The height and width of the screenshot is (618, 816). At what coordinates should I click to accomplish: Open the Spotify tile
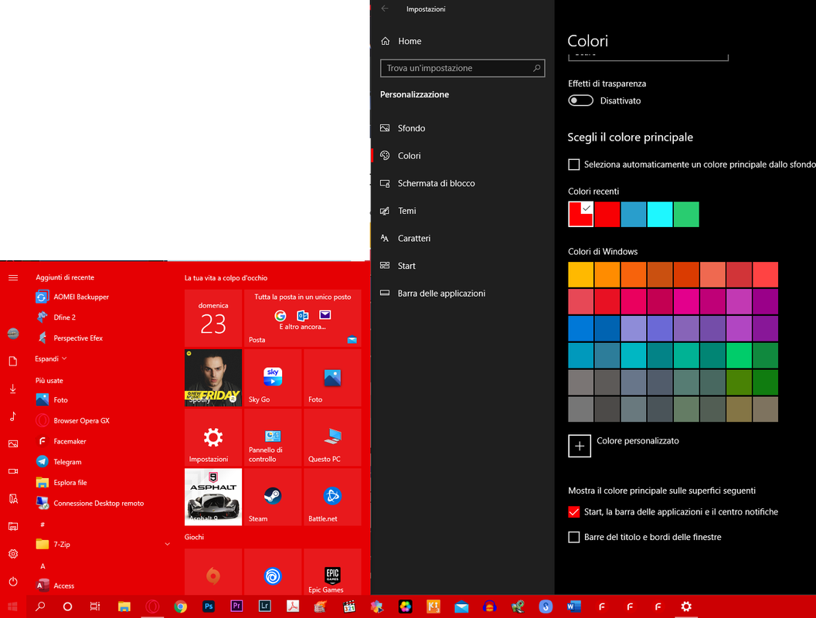tap(213, 378)
